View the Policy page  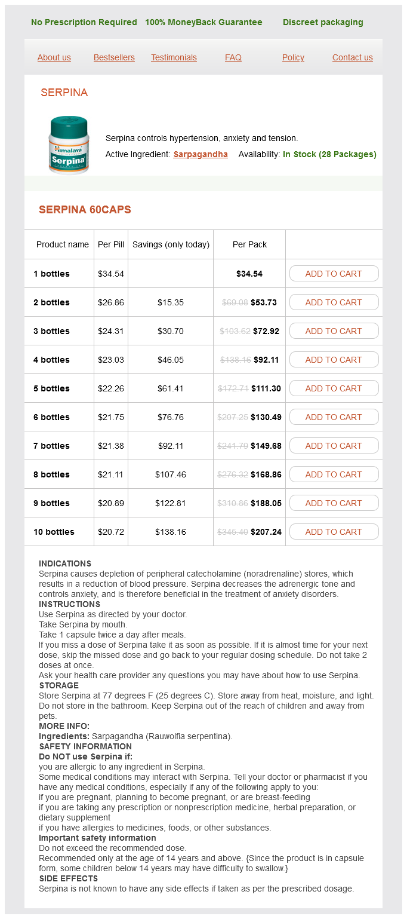point(293,57)
